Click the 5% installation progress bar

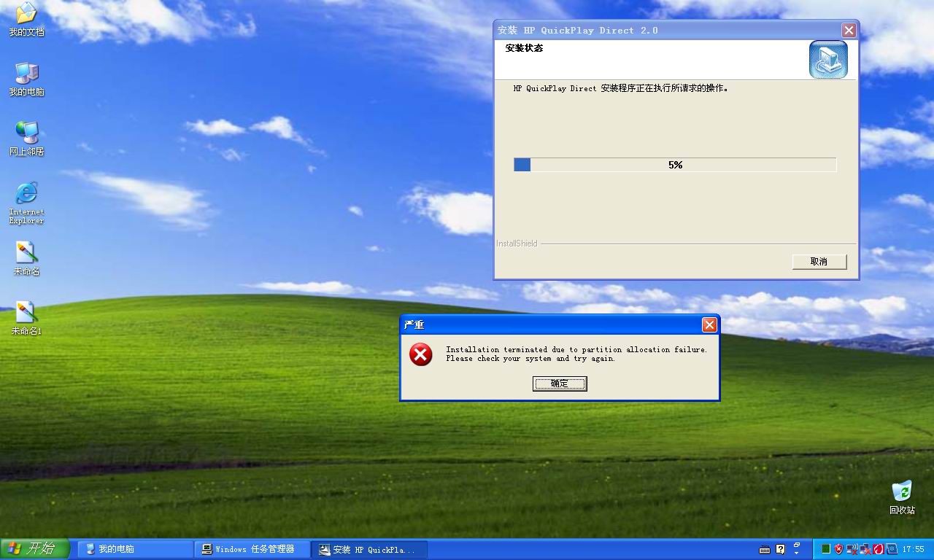[675, 165]
